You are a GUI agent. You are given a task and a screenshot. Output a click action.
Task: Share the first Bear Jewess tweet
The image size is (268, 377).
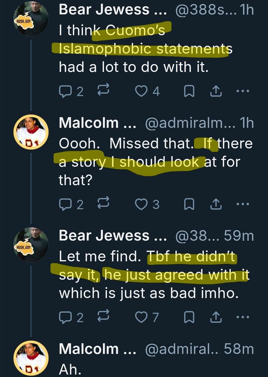coord(214,92)
